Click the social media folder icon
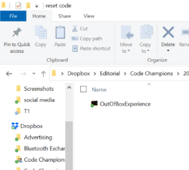This screenshot has width=189, height=170. pos(18,100)
